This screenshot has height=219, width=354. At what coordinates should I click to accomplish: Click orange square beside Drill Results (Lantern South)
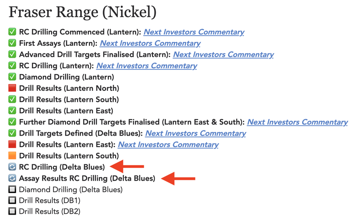(x=12, y=156)
